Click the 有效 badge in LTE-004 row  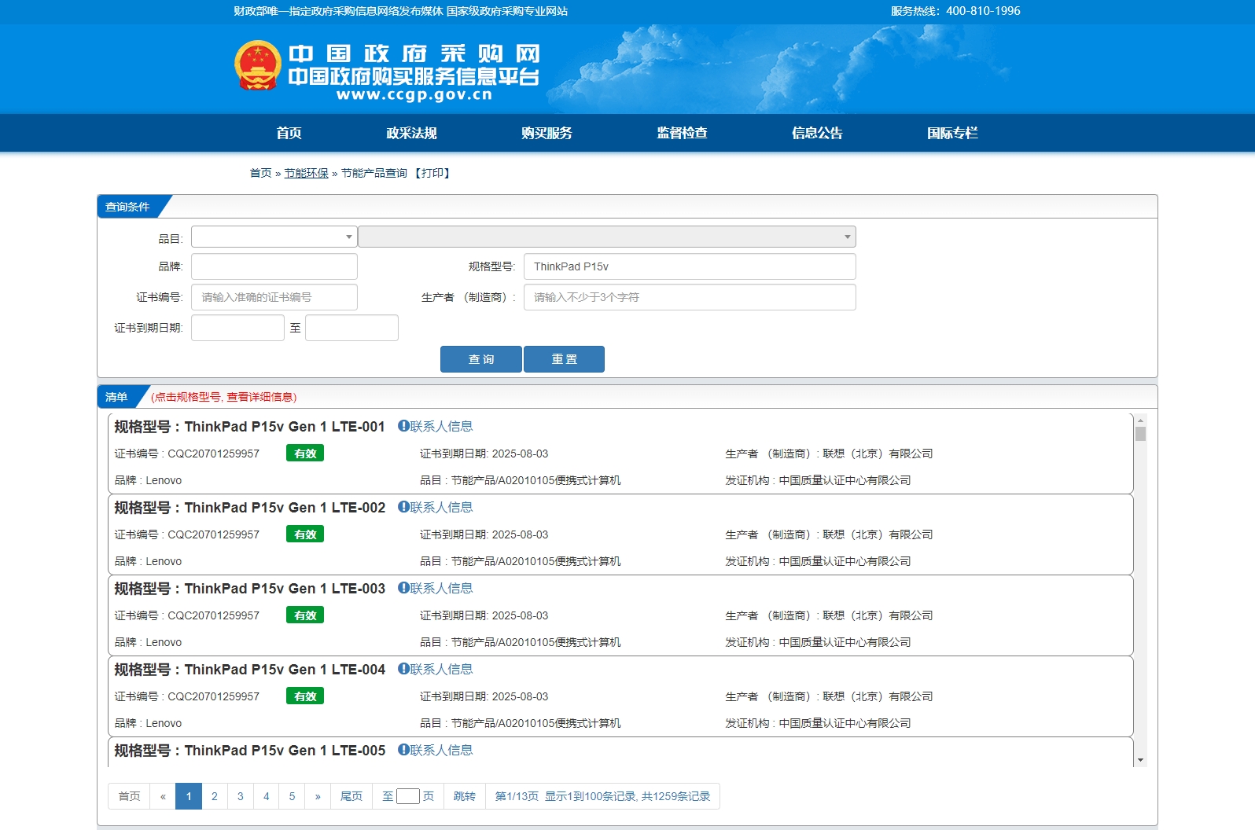point(305,696)
